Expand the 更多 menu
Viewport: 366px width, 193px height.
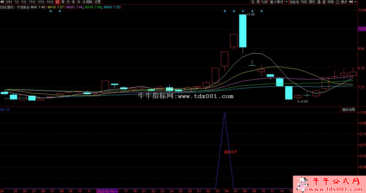pyautogui.click(x=344, y=2)
